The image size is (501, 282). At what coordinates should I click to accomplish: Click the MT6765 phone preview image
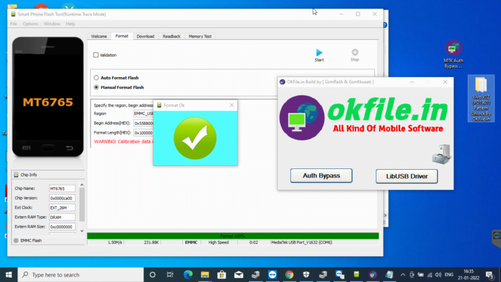[x=48, y=97]
